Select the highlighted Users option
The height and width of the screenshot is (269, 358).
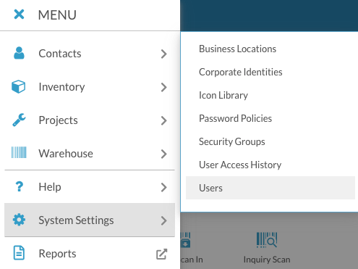270,188
